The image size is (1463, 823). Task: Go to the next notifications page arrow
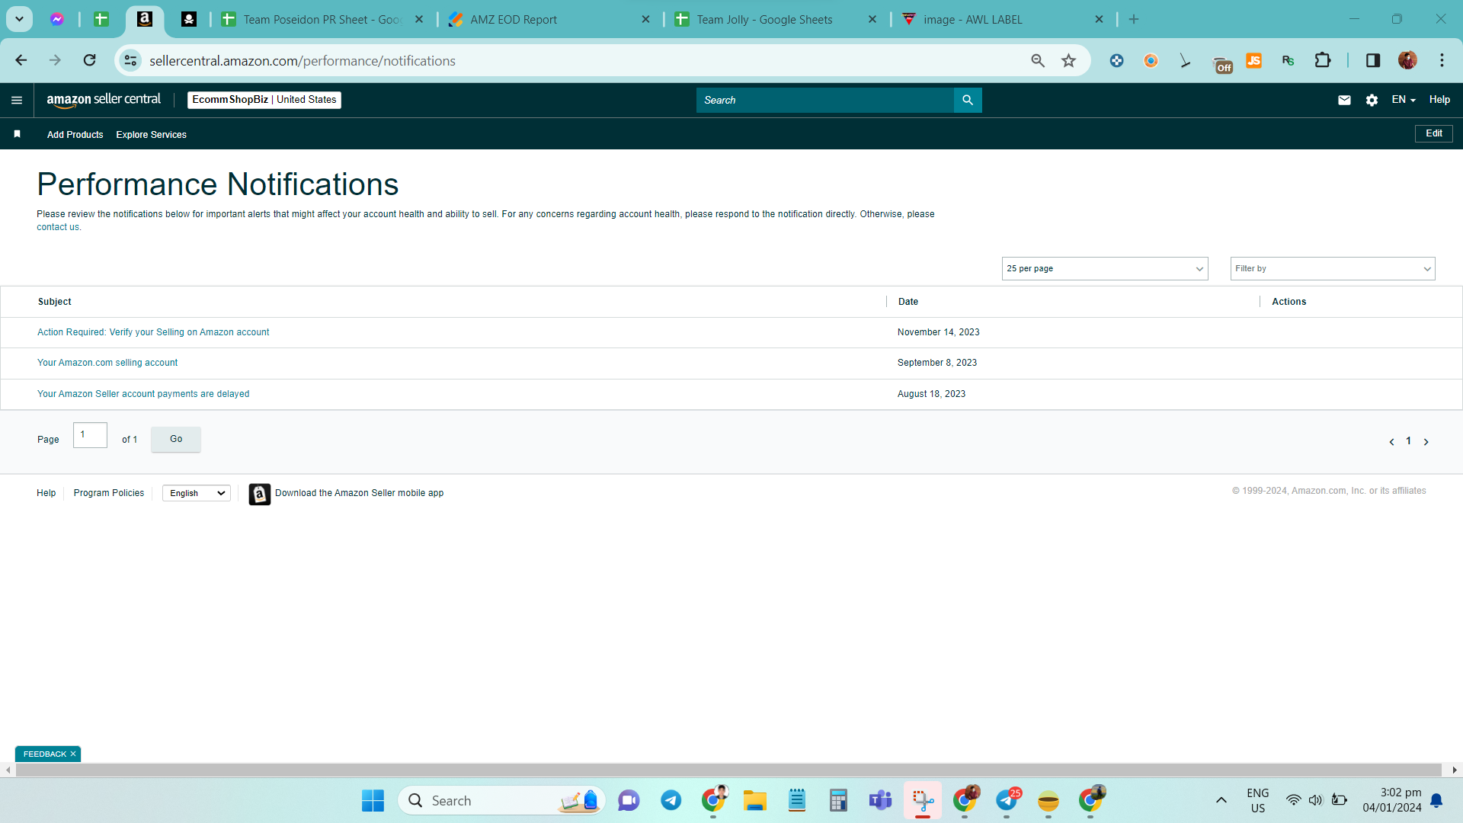(1426, 442)
